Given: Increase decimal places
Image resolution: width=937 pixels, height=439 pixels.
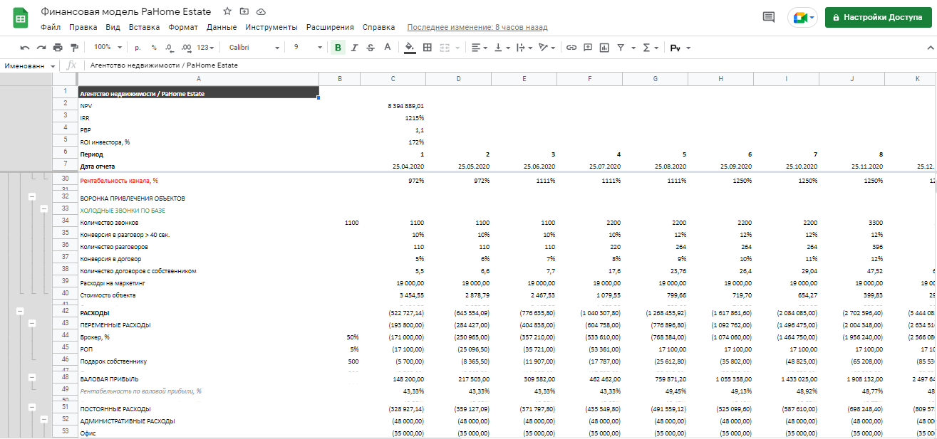Looking at the screenshot, I should pyautogui.click(x=186, y=48).
